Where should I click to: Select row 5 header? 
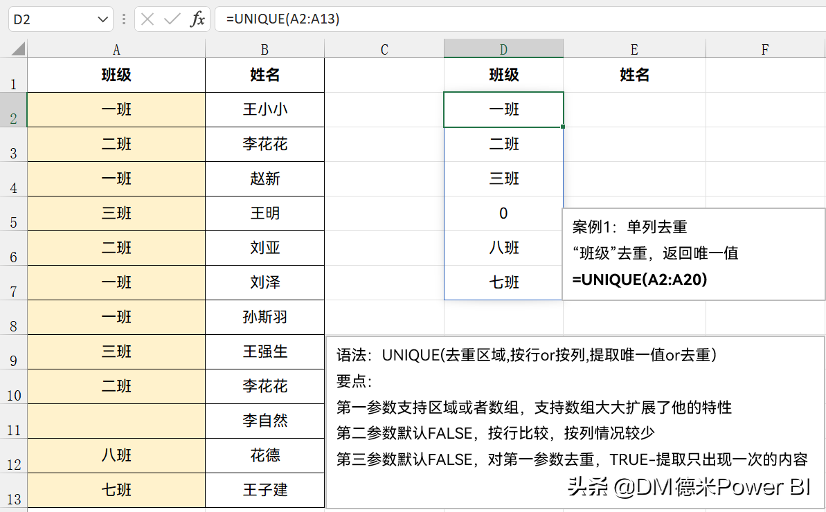click(13, 214)
